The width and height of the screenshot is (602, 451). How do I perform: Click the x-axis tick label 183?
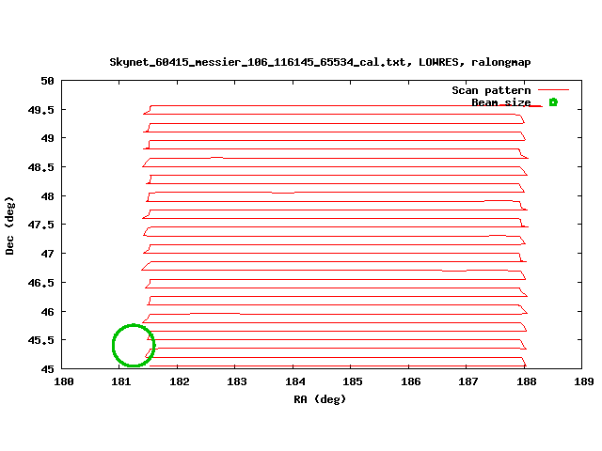click(x=237, y=381)
